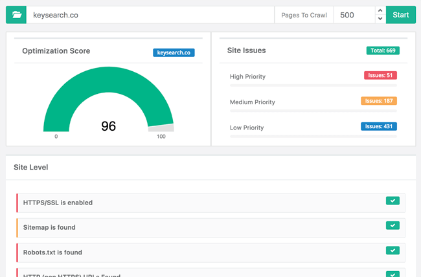Click the checkmark for Sitemap is found
This screenshot has width=421, height=277.
tap(393, 225)
